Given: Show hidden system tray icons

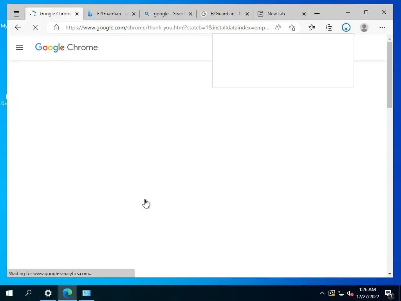Looking at the screenshot, I should 322,293.
